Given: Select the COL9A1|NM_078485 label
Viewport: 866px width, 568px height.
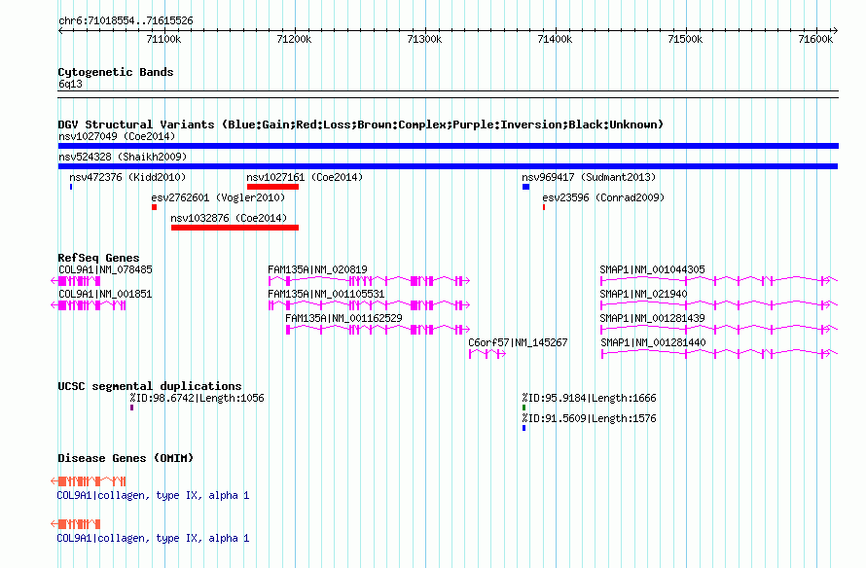Looking at the screenshot, I should click(x=105, y=270).
